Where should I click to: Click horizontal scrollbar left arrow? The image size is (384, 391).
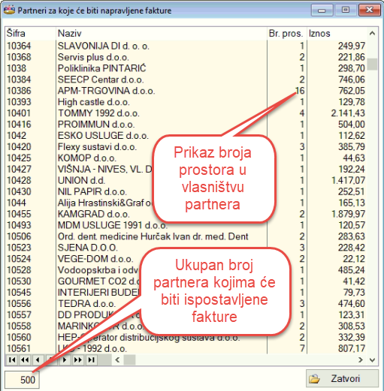pyautogui.click(x=117, y=359)
